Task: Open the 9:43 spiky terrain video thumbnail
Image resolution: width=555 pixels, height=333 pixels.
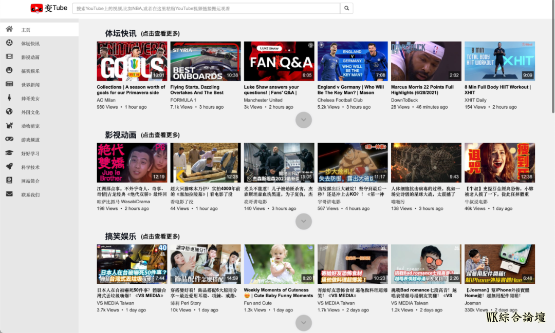Action: pyautogui.click(x=426, y=163)
